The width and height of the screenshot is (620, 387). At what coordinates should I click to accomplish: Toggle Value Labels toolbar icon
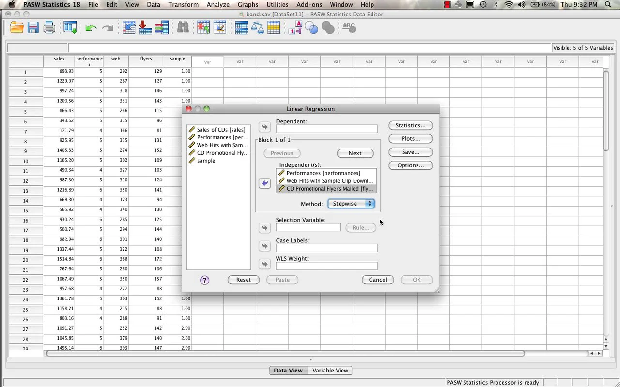tap(295, 28)
